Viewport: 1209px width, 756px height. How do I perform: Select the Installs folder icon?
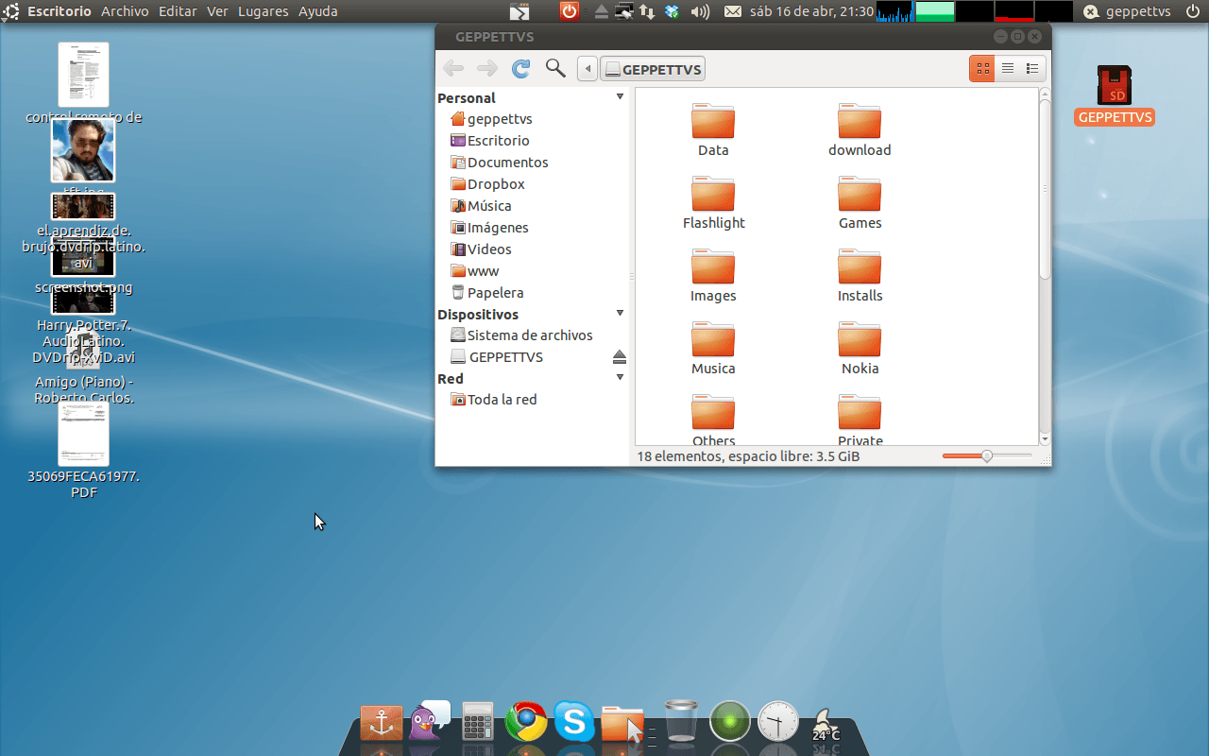pos(860,266)
